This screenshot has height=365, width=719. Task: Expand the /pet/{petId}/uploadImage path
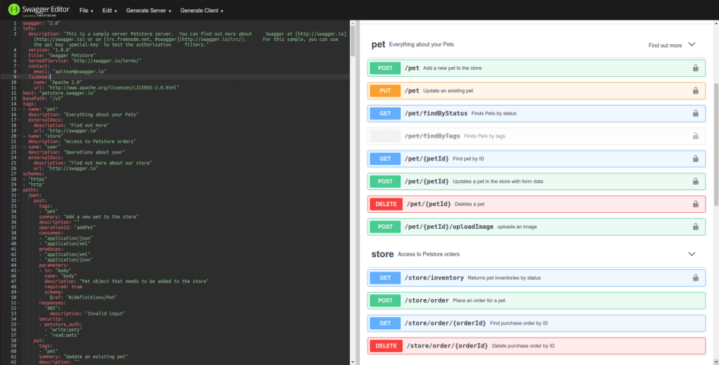449,227
